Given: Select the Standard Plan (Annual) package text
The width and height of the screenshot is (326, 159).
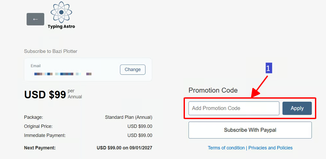Looking at the screenshot, I should [128, 117].
